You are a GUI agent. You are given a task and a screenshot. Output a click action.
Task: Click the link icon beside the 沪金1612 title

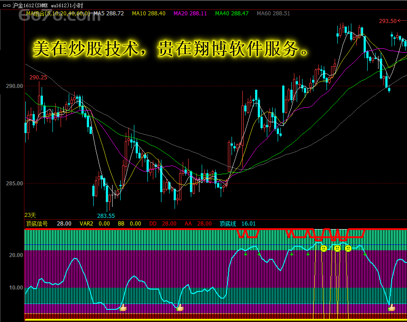click(x=7, y=5)
